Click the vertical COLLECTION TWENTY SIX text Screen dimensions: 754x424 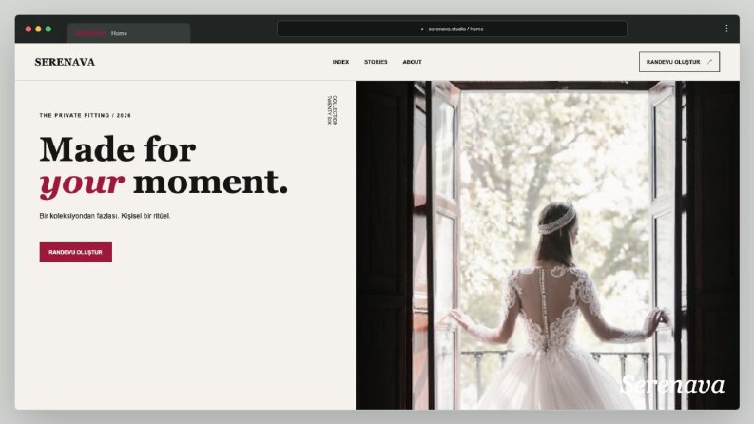[332, 110]
